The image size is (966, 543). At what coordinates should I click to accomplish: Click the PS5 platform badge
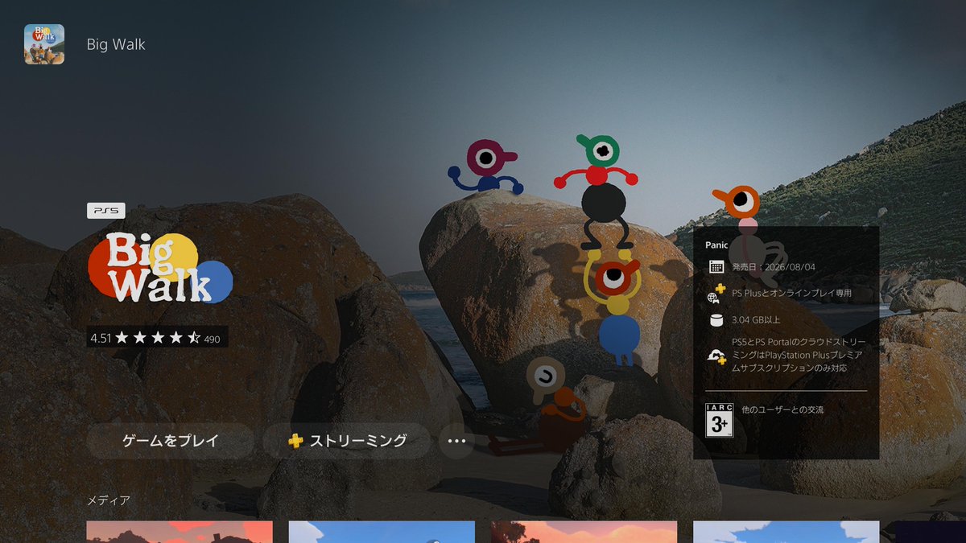click(106, 211)
